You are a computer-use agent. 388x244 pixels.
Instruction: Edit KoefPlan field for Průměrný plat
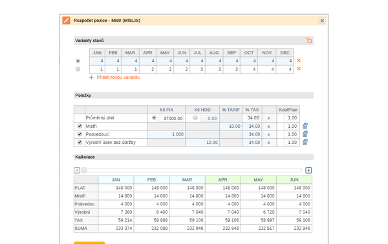[290, 117]
